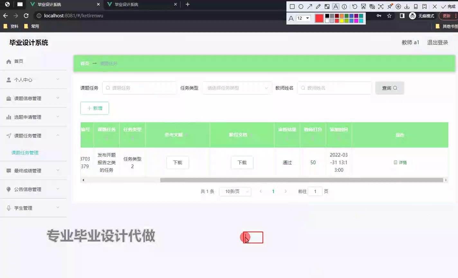Bookmark this page with the star icon

389,15
